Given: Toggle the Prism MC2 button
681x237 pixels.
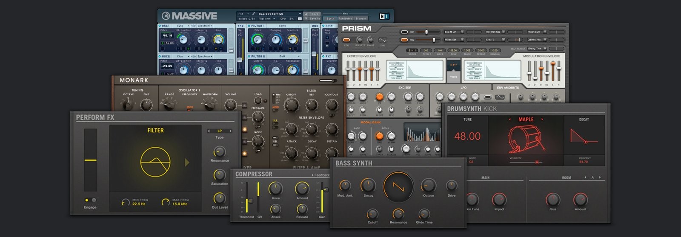Looking at the screenshot, I should click(404, 40).
